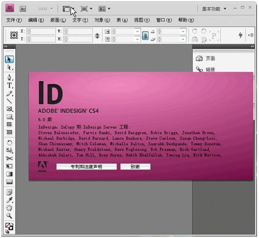
Task: Open the 表(A) menu
Action: [122, 20]
